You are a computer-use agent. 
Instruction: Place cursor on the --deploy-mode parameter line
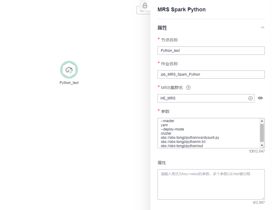click(x=172, y=129)
